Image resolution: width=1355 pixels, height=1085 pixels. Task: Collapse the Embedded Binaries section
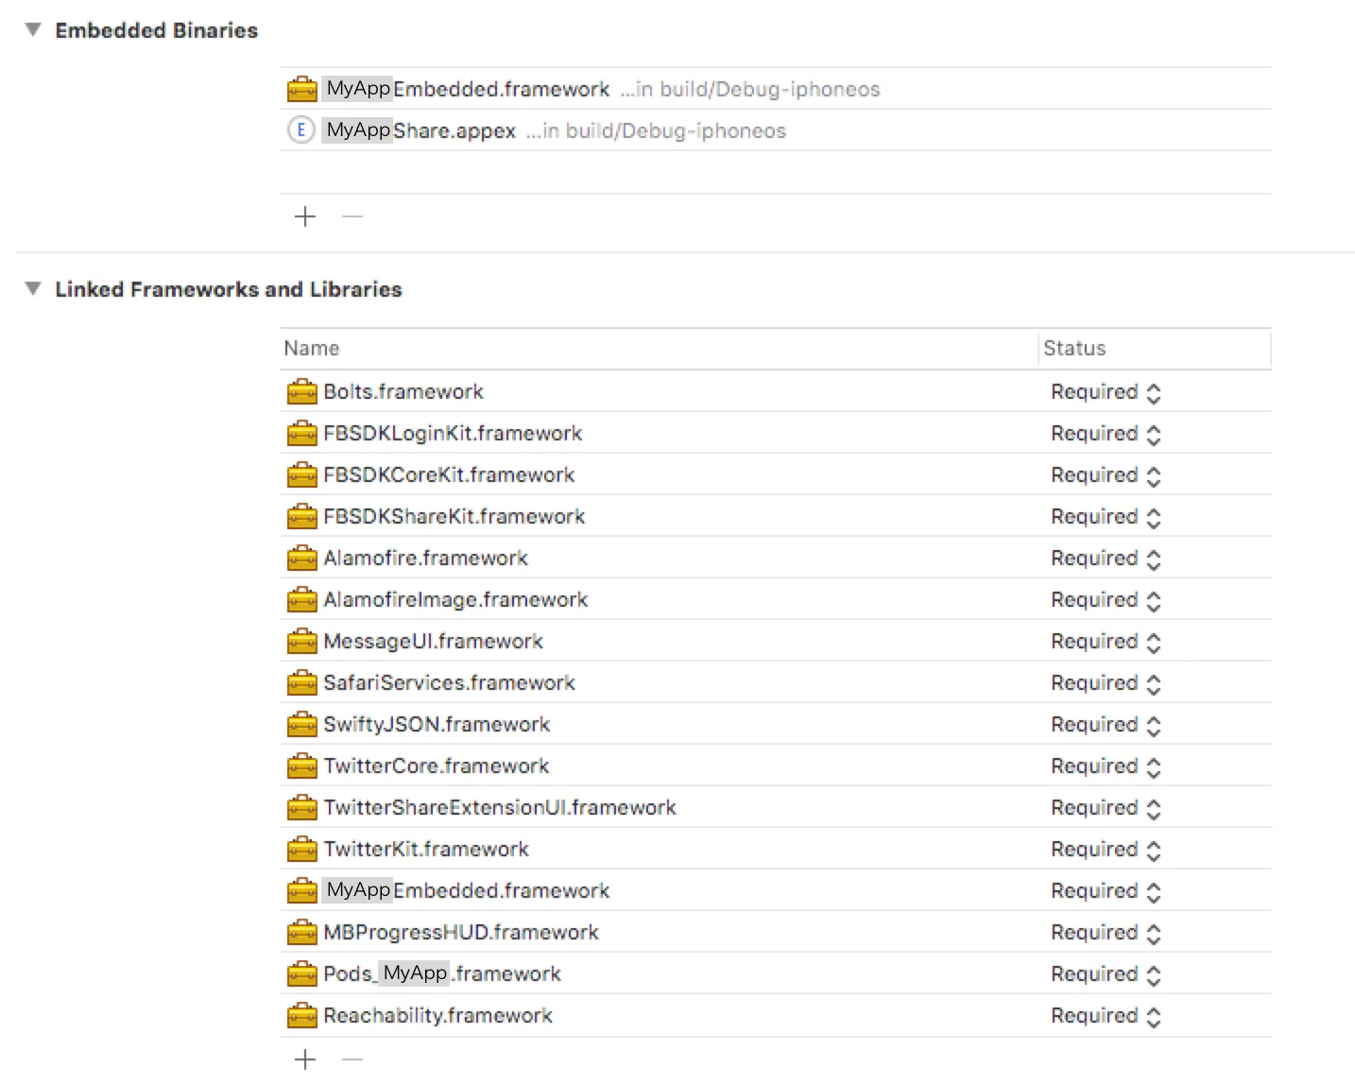33,30
